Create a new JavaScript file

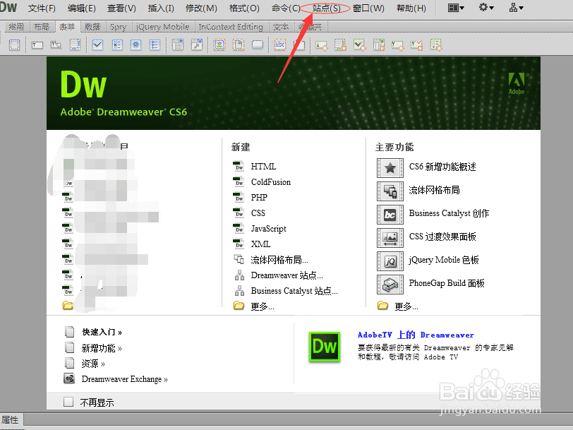(269, 229)
